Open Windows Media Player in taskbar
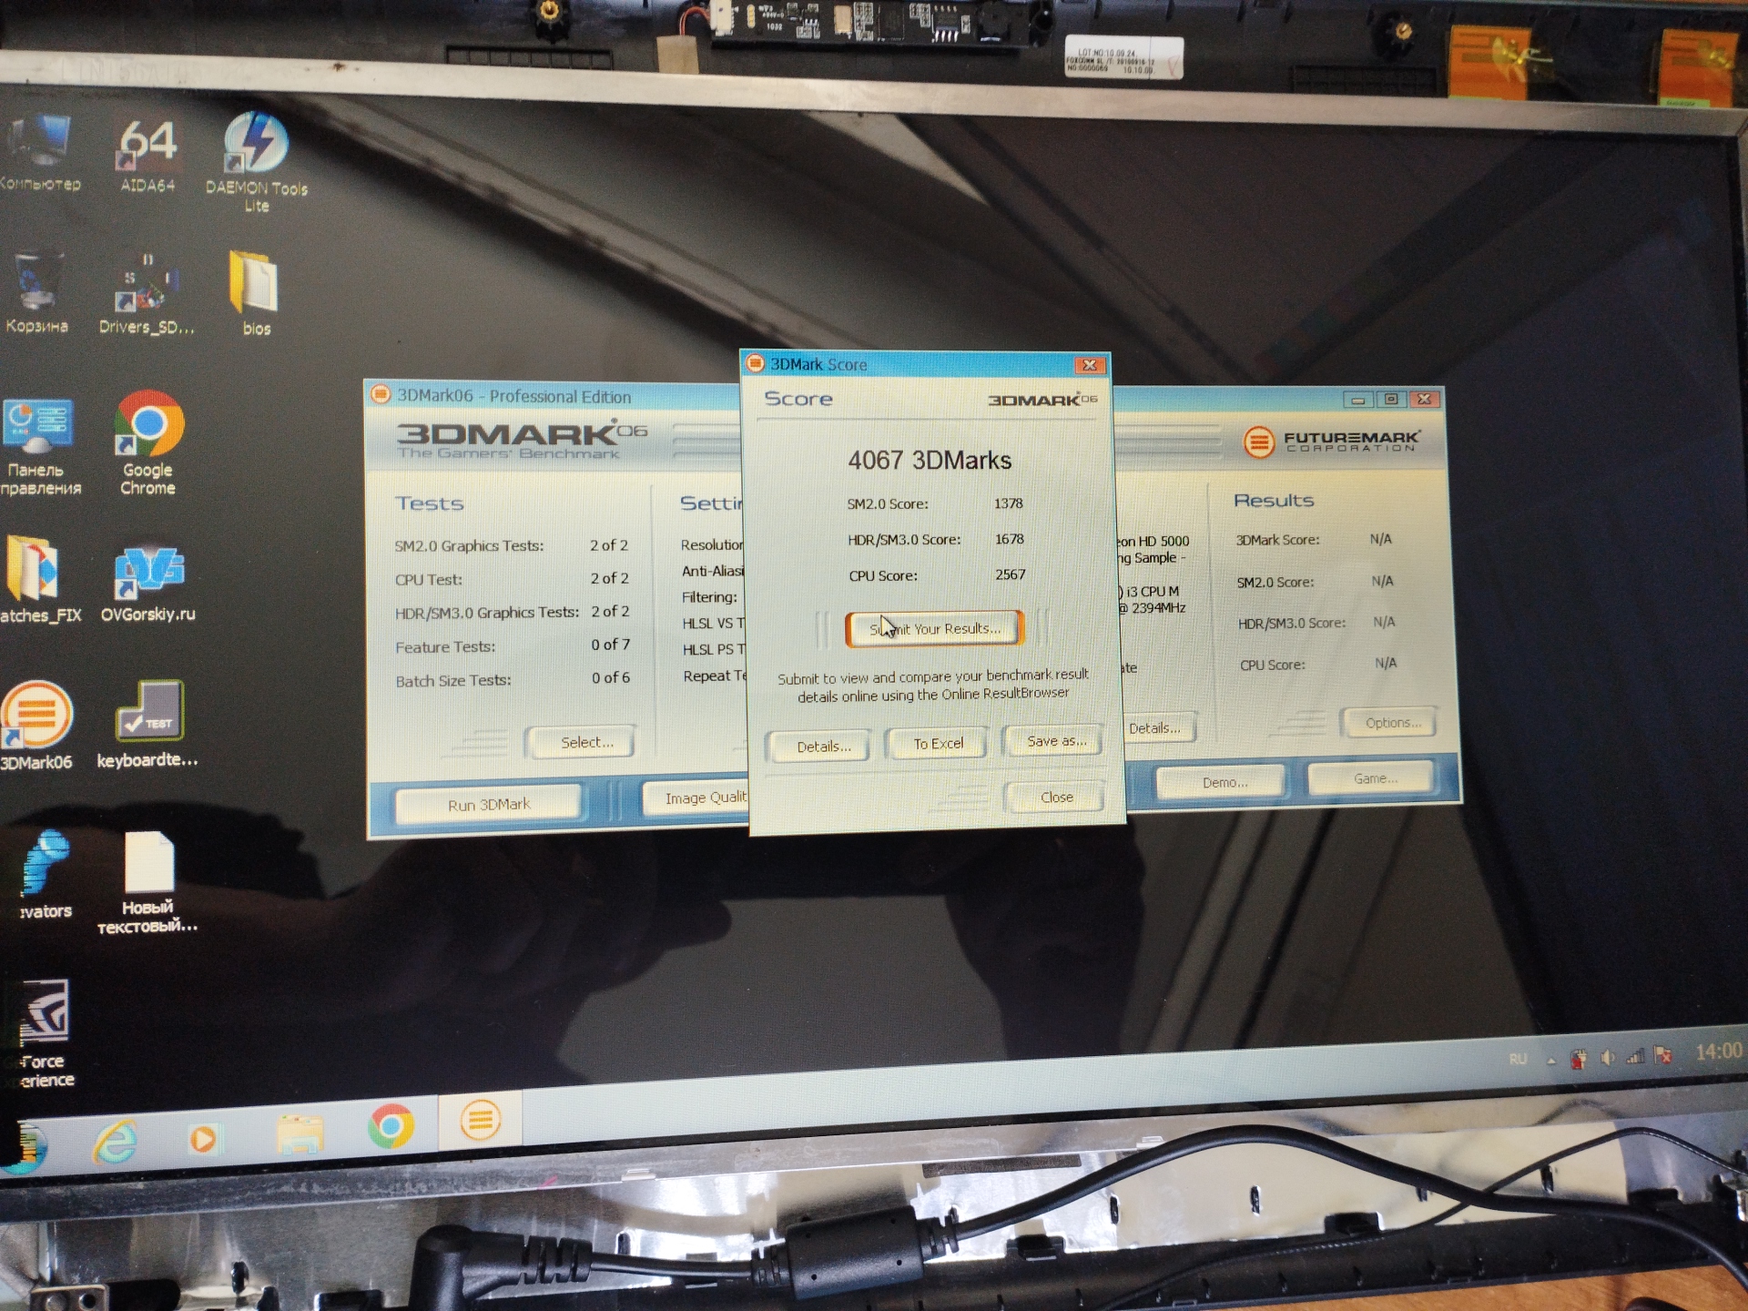The height and width of the screenshot is (1311, 1748). (x=202, y=1138)
